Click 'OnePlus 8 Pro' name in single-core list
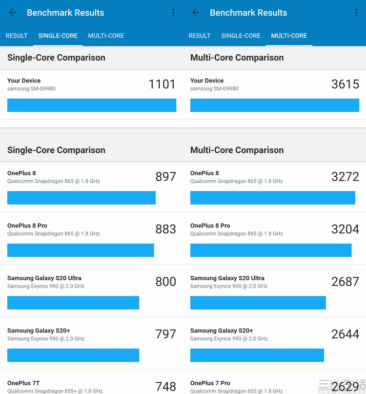 coord(27,226)
